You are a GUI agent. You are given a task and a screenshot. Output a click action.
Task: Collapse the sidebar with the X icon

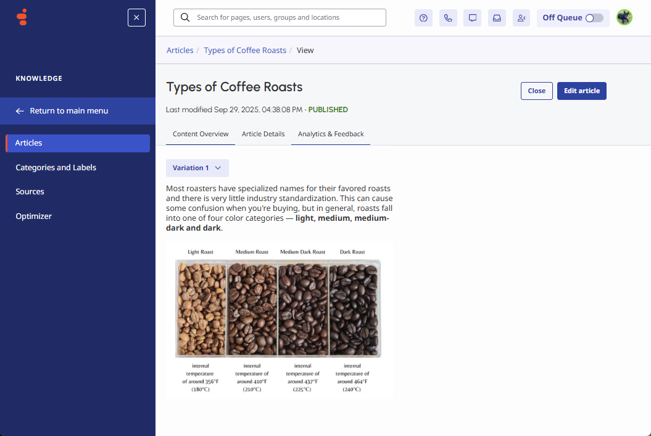[x=136, y=18]
